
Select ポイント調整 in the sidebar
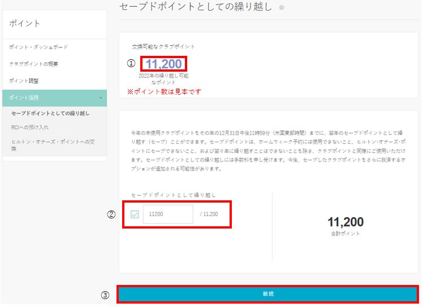(24, 81)
